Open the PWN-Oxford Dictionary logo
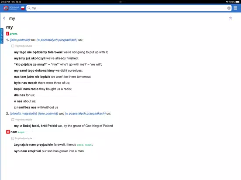 (11, 8)
